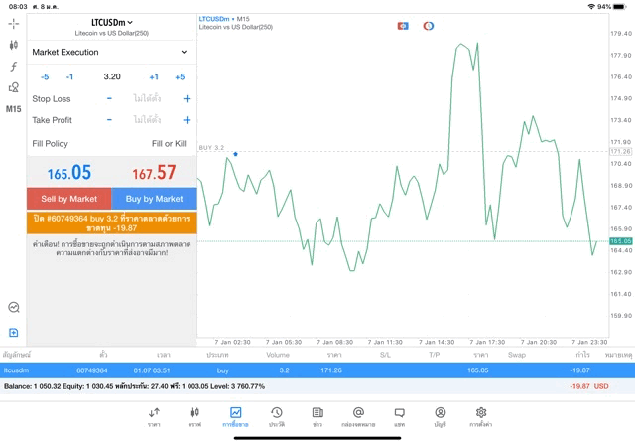
Task: Select the ltcusdm open position row
Action: 317,370
